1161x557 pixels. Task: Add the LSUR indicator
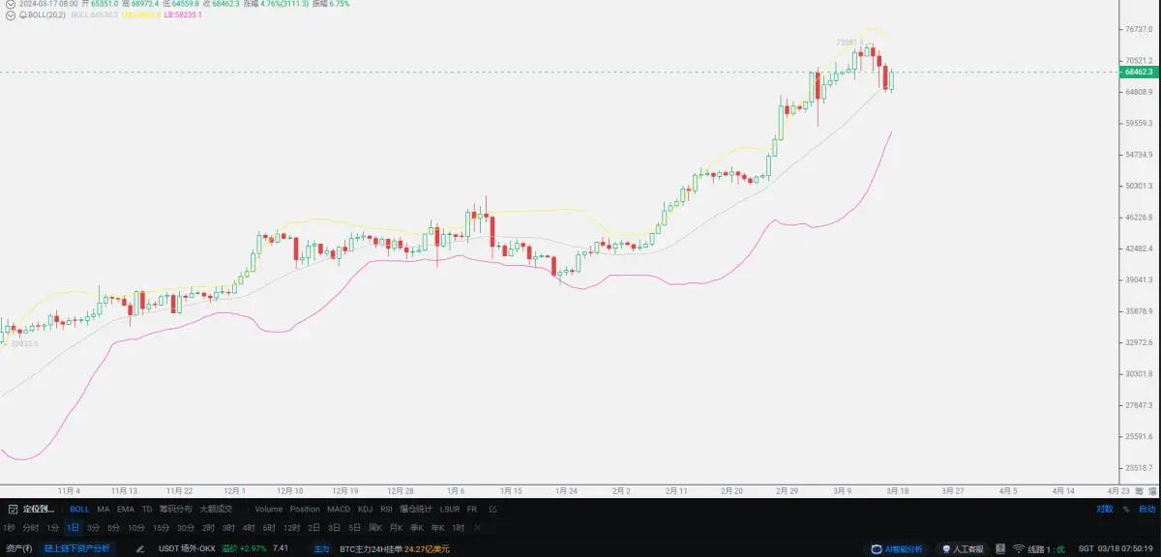pyautogui.click(x=450, y=509)
